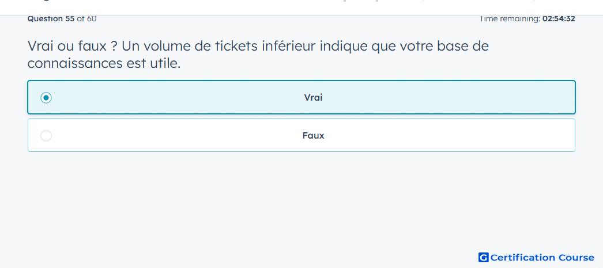This screenshot has width=603, height=268.
Task: Click the 02:54:32 countdown timer
Action: click(x=559, y=18)
